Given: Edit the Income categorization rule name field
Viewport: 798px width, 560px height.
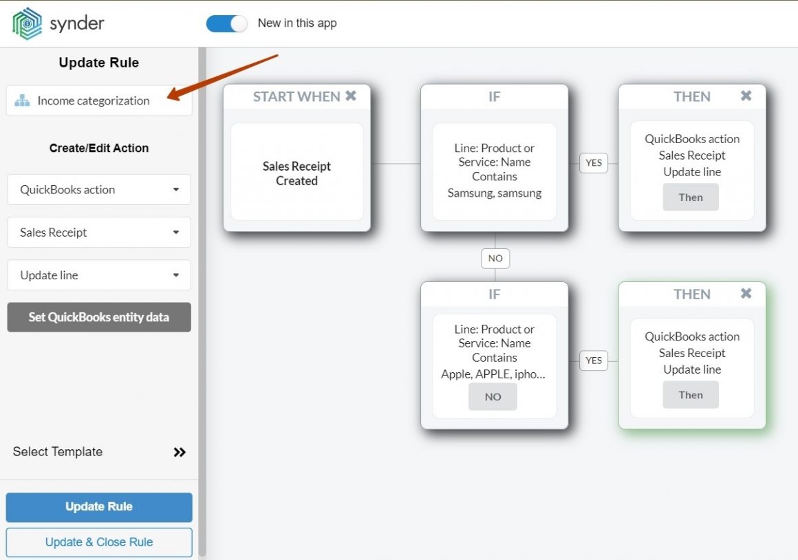Looking at the screenshot, I should [99, 100].
